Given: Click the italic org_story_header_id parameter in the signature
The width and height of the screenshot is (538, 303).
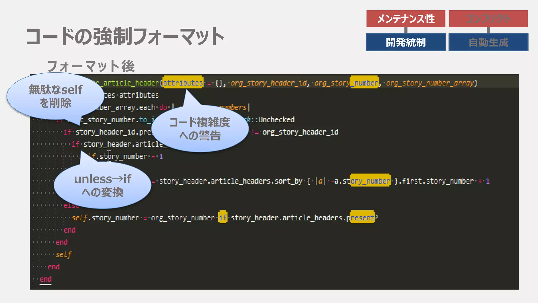Looking at the screenshot, I should tap(268, 83).
